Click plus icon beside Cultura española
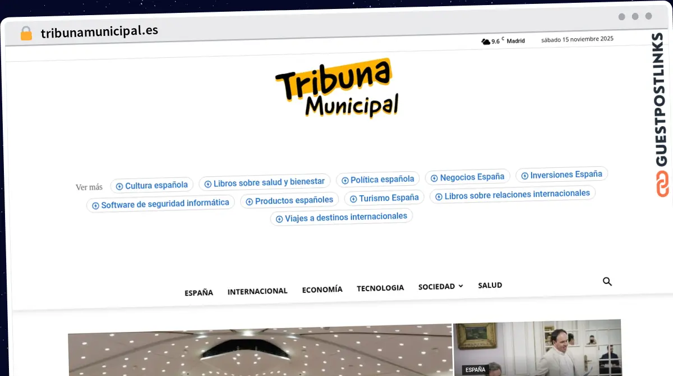The image size is (673, 376). [x=119, y=186]
